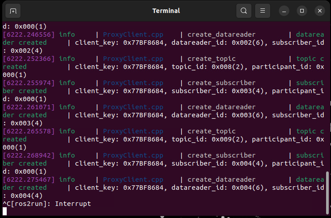This screenshot has height=218, width=331.
Task: Click create_datareader on the 6222.261071 line
Action: [222, 107]
